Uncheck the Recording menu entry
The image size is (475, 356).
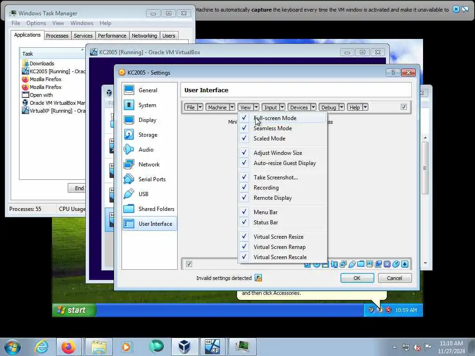(282, 188)
